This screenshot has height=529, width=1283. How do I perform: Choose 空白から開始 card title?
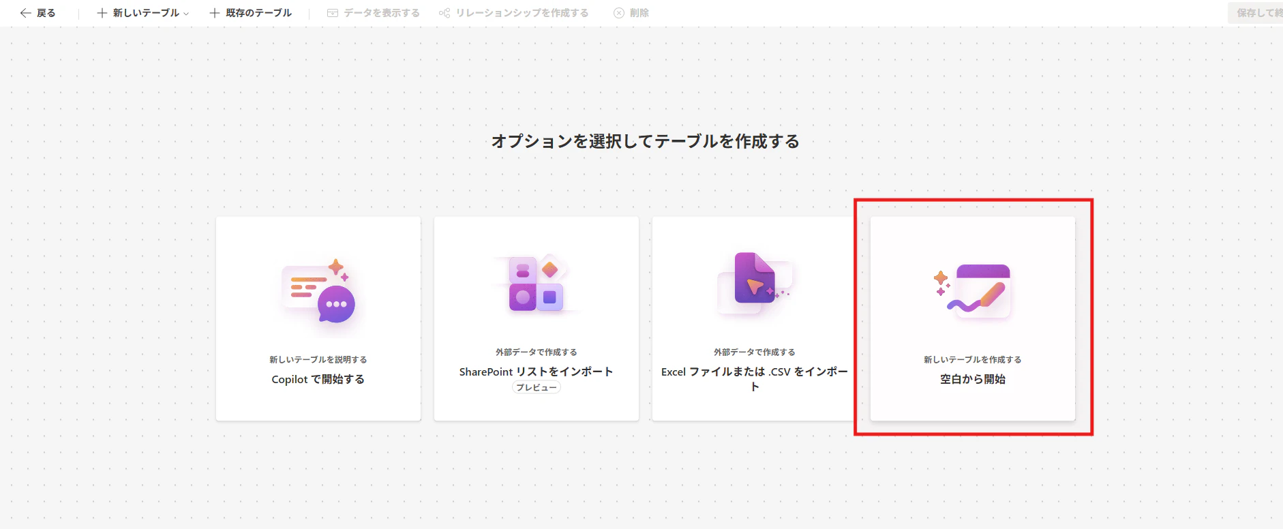(x=973, y=379)
